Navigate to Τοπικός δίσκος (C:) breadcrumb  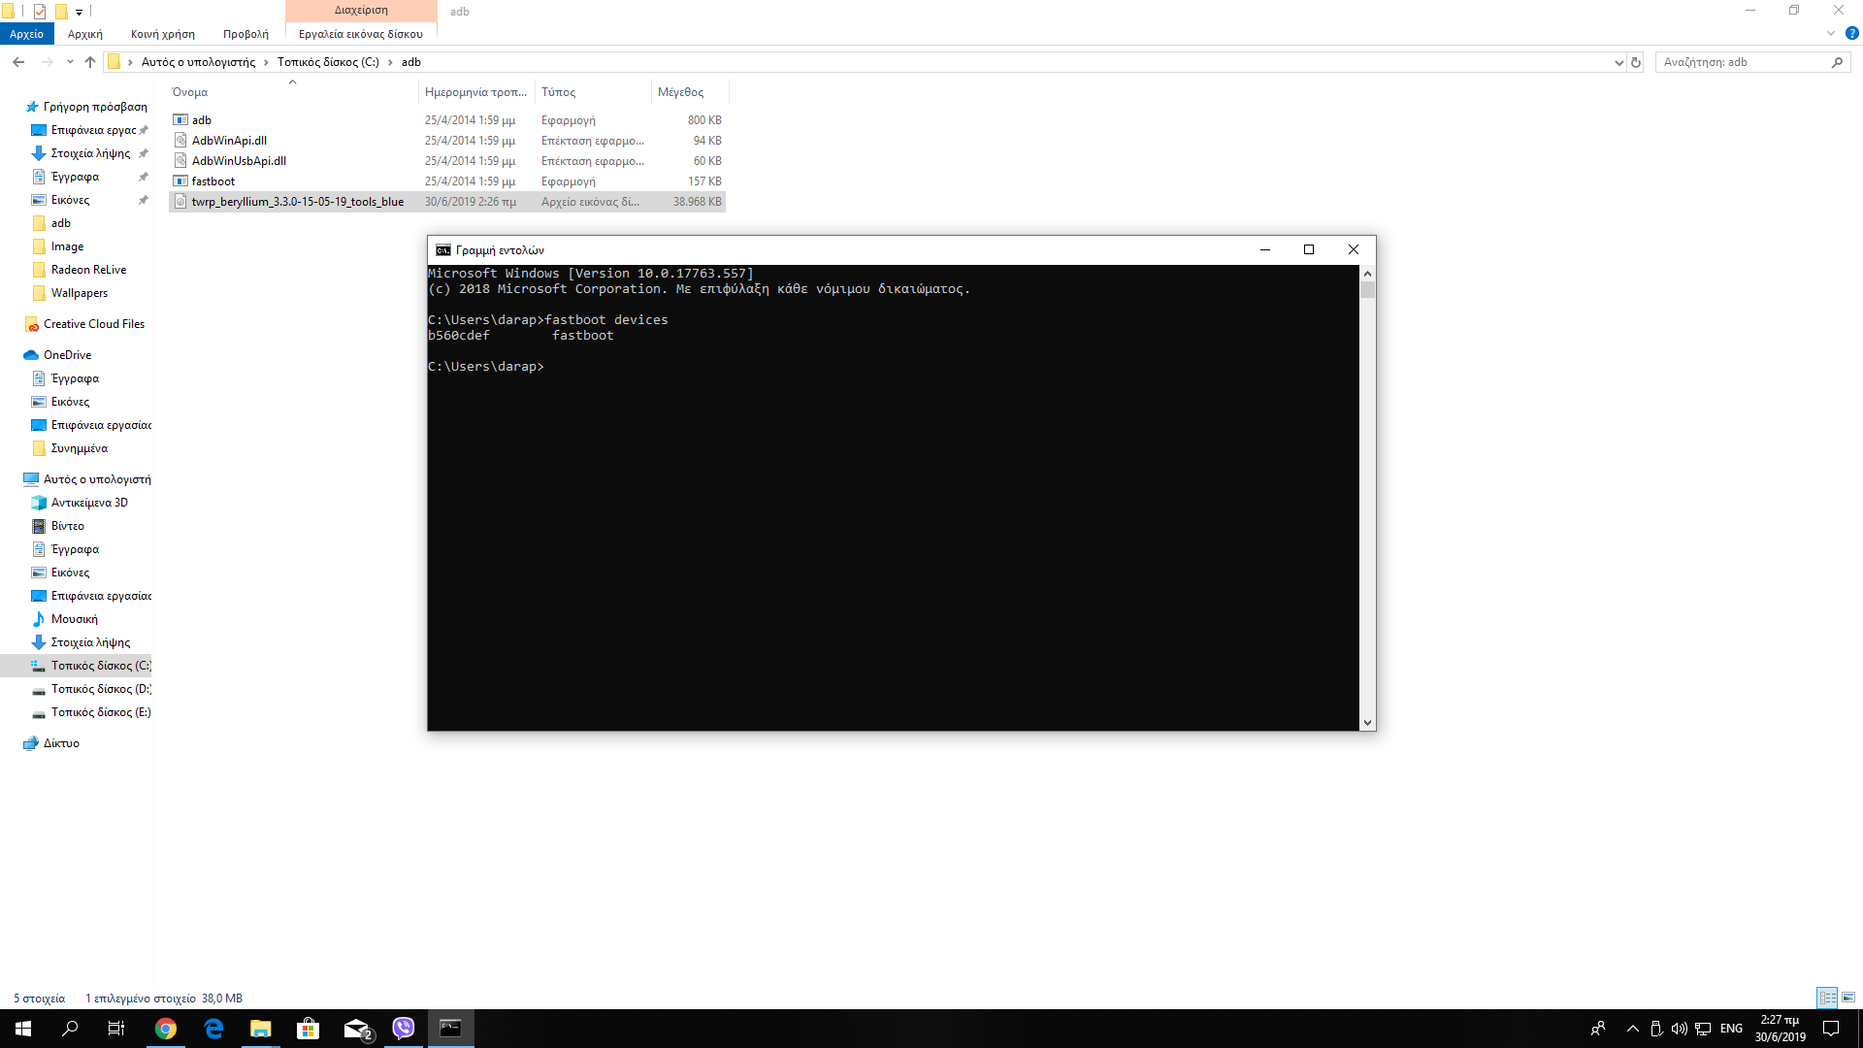(328, 62)
